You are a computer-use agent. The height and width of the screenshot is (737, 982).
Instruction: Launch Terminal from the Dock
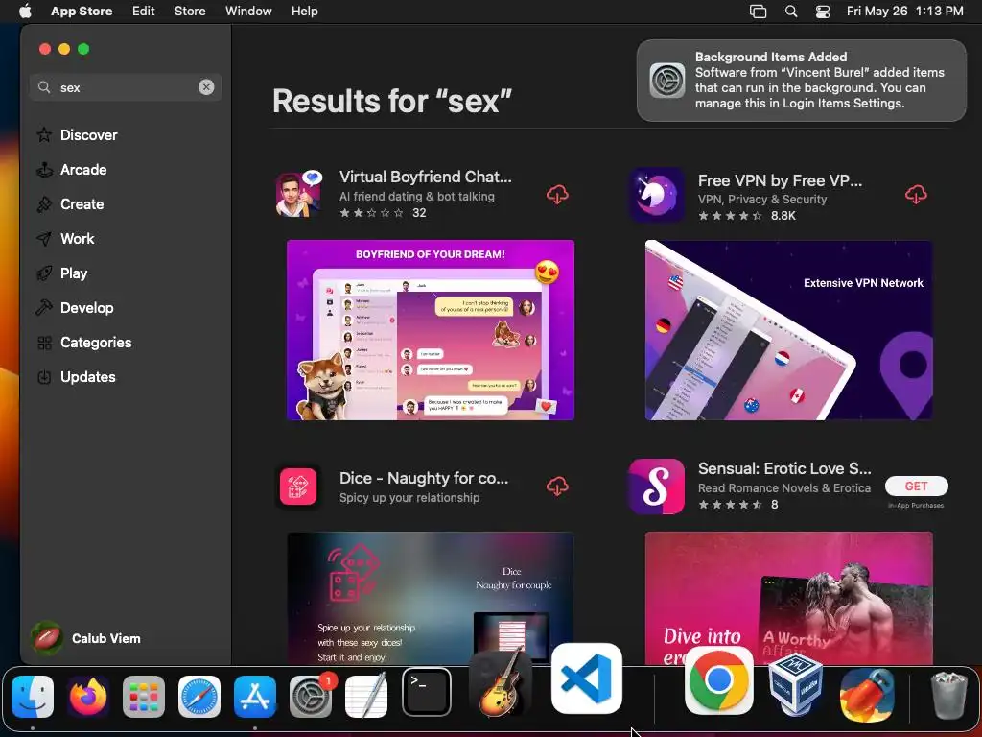[427, 692]
